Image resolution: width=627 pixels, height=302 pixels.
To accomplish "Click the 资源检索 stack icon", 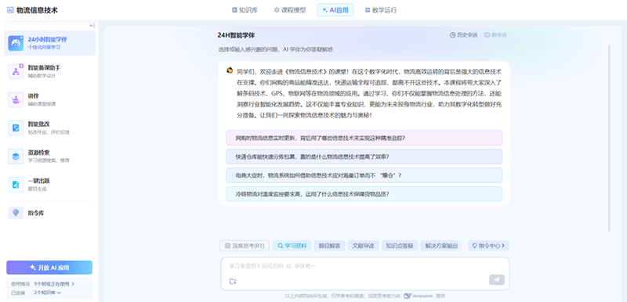I will point(16,156).
